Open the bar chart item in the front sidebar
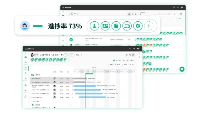Viewport: 201px width, 113px height. tap(25, 91)
